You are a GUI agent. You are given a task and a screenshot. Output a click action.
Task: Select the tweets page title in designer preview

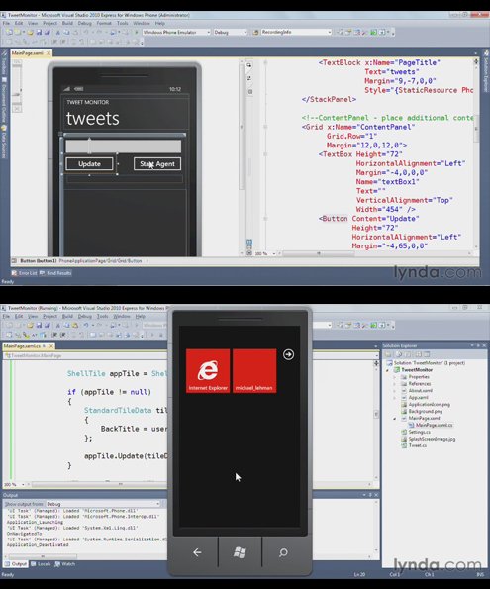pos(93,119)
